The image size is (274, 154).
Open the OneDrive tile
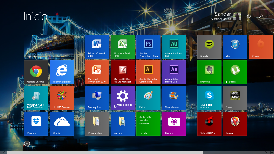62,124
